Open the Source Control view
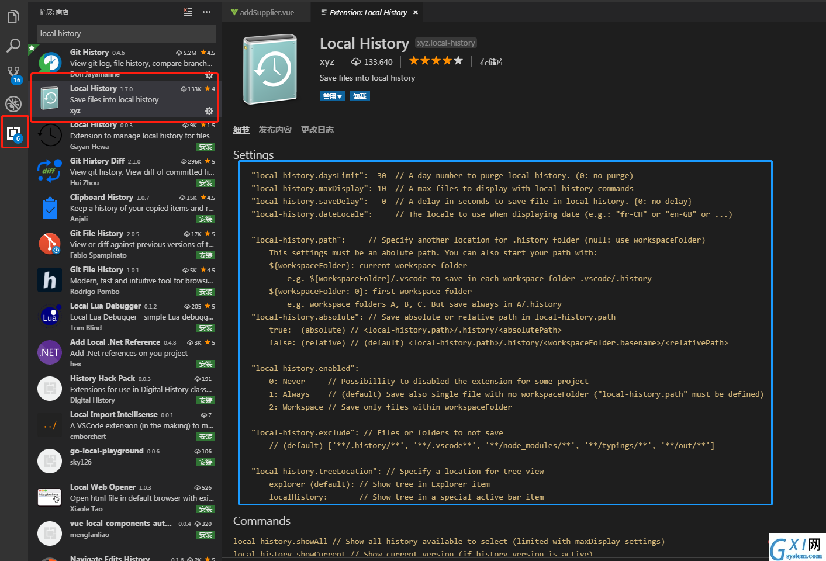Image resolution: width=826 pixels, height=561 pixels. coord(14,75)
